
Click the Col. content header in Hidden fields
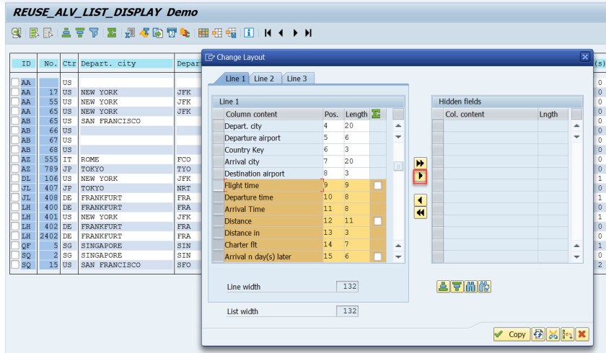pyautogui.click(x=490, y=115)
